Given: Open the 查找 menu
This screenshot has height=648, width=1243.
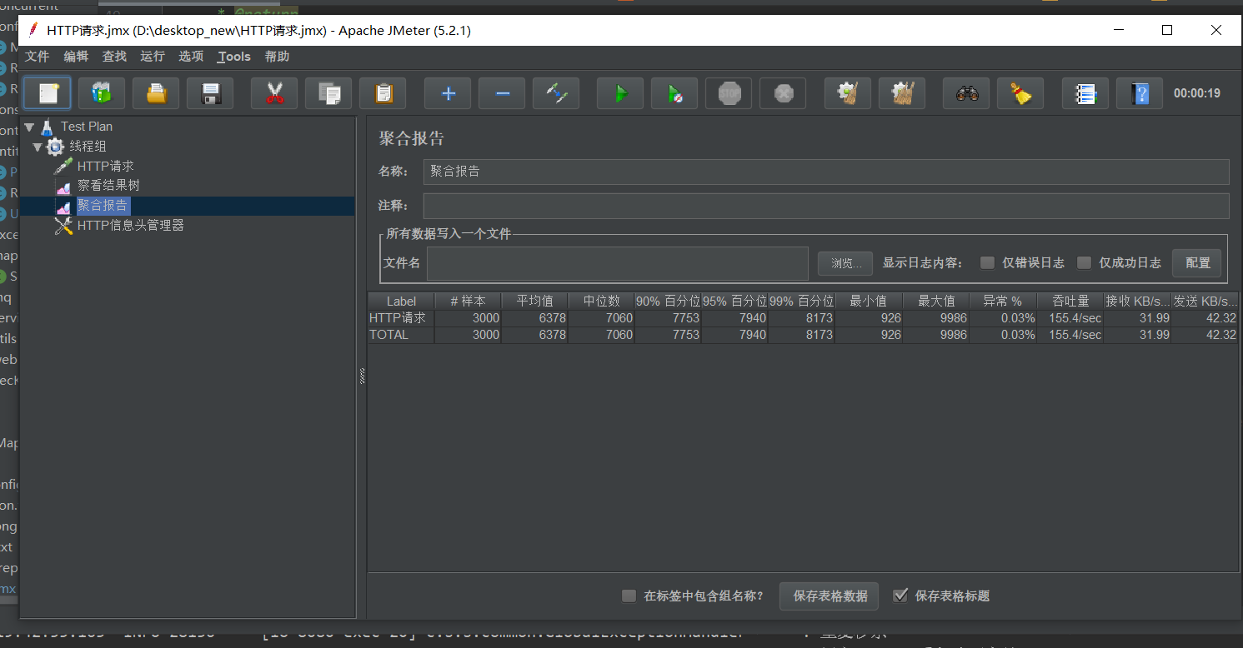Looking at the screenshot, I should [x=114, y=57].
